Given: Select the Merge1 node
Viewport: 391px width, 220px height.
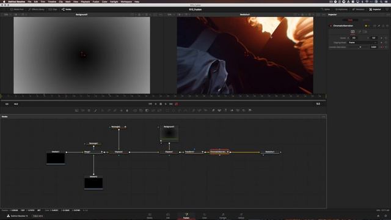Looking at the screenshot, I should pos(93,152).
